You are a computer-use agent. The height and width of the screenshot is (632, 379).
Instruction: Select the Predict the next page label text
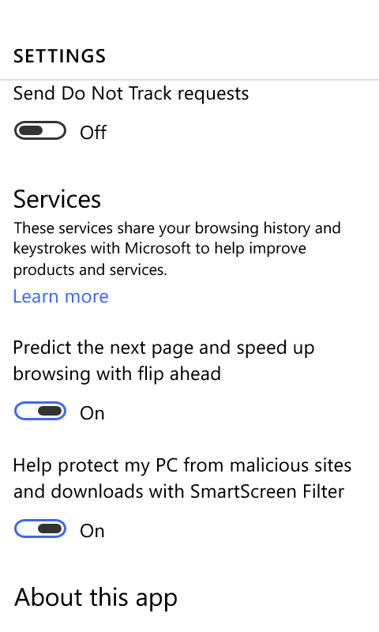coord(164,361)
